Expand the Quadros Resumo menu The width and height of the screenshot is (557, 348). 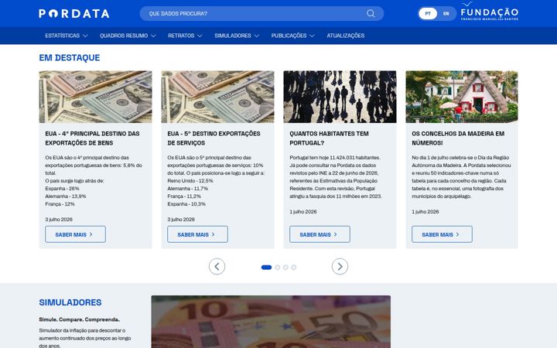pyautogui.click(x=128, y=36)
